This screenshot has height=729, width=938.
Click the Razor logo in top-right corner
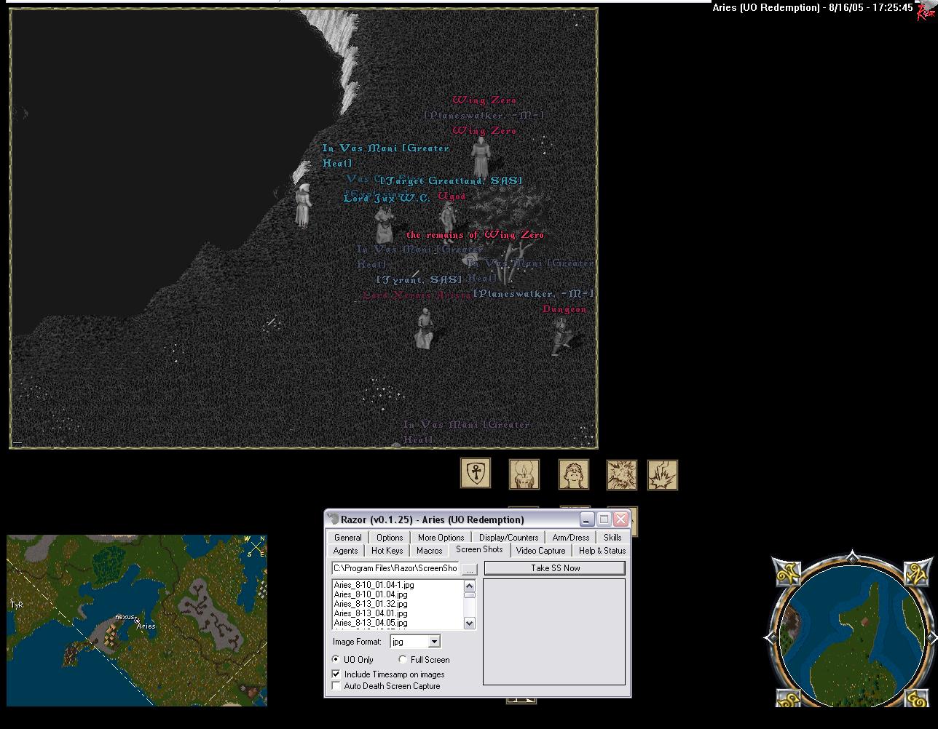point(926,11)
